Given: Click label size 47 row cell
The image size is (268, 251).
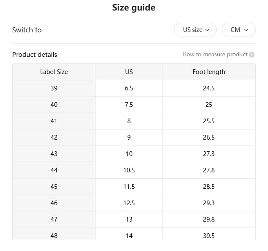Looking at the screenshot, I should pos(54,219).
